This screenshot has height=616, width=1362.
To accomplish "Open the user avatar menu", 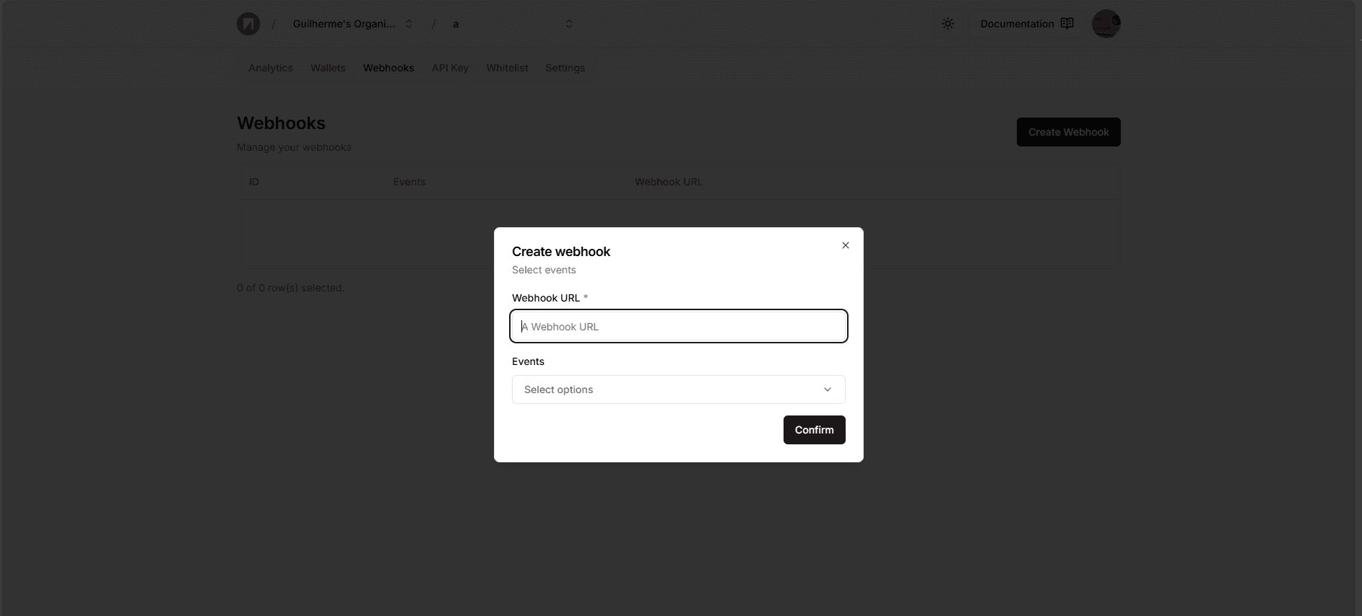I will pyautogui.click(x=1106, y=24).
